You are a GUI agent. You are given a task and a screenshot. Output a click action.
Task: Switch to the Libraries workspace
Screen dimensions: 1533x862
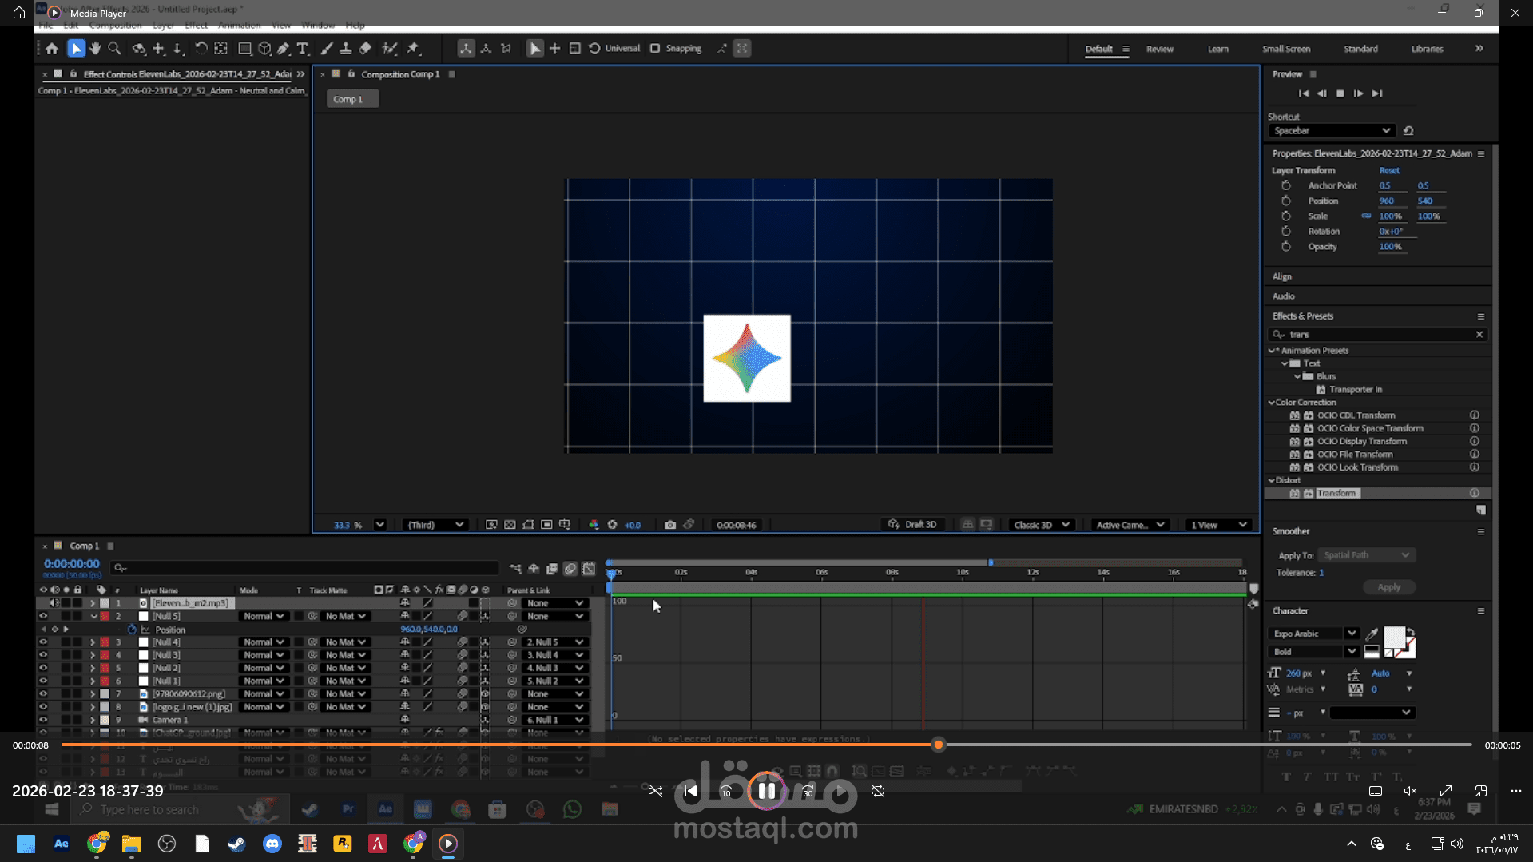1427,50
